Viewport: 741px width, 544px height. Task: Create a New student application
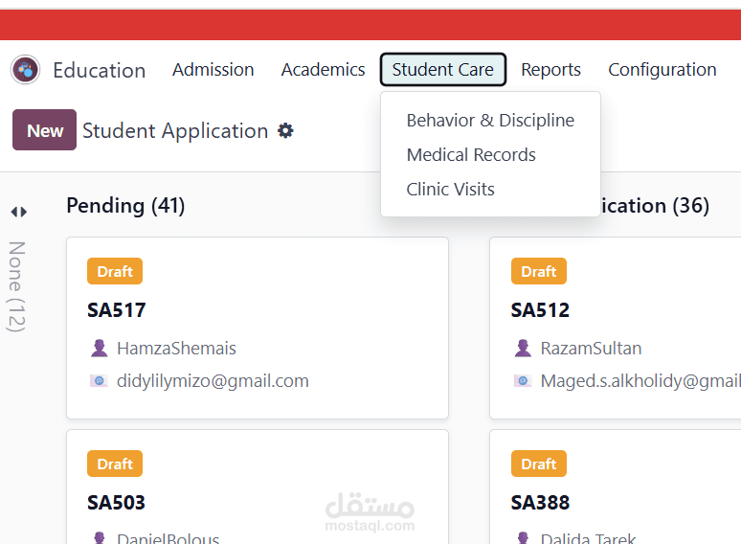44,130
